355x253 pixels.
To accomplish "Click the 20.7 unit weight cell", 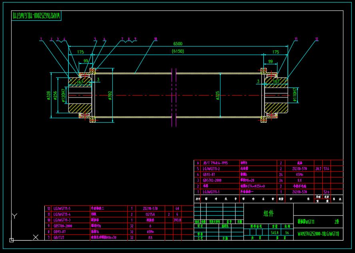I will click(x=318, y=169).
